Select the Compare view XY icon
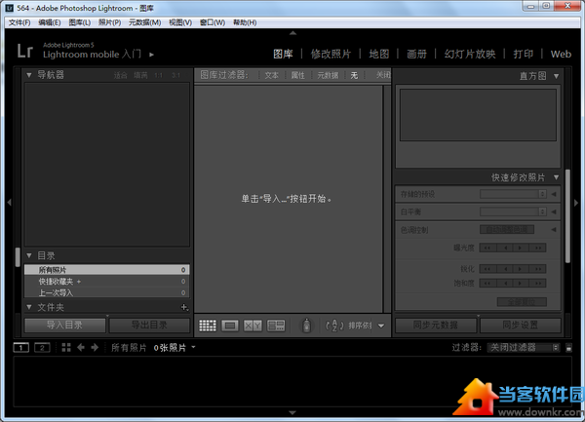 point(253,326)
